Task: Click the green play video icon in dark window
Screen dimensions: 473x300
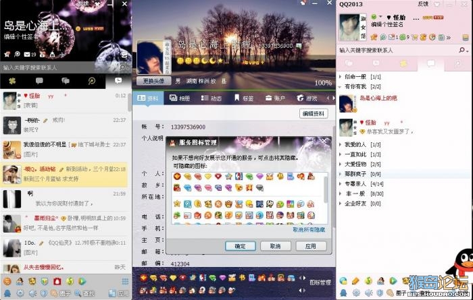Action: tap(82, 281)
